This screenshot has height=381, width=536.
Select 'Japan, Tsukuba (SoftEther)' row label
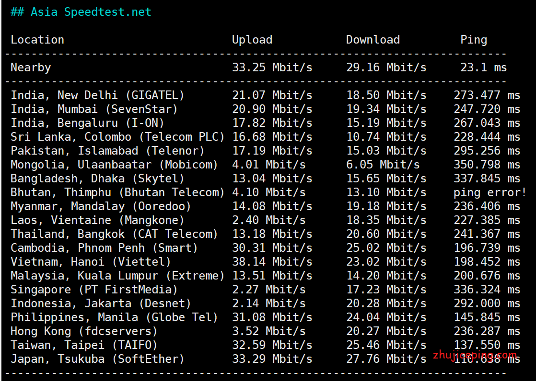click(97, 359)
